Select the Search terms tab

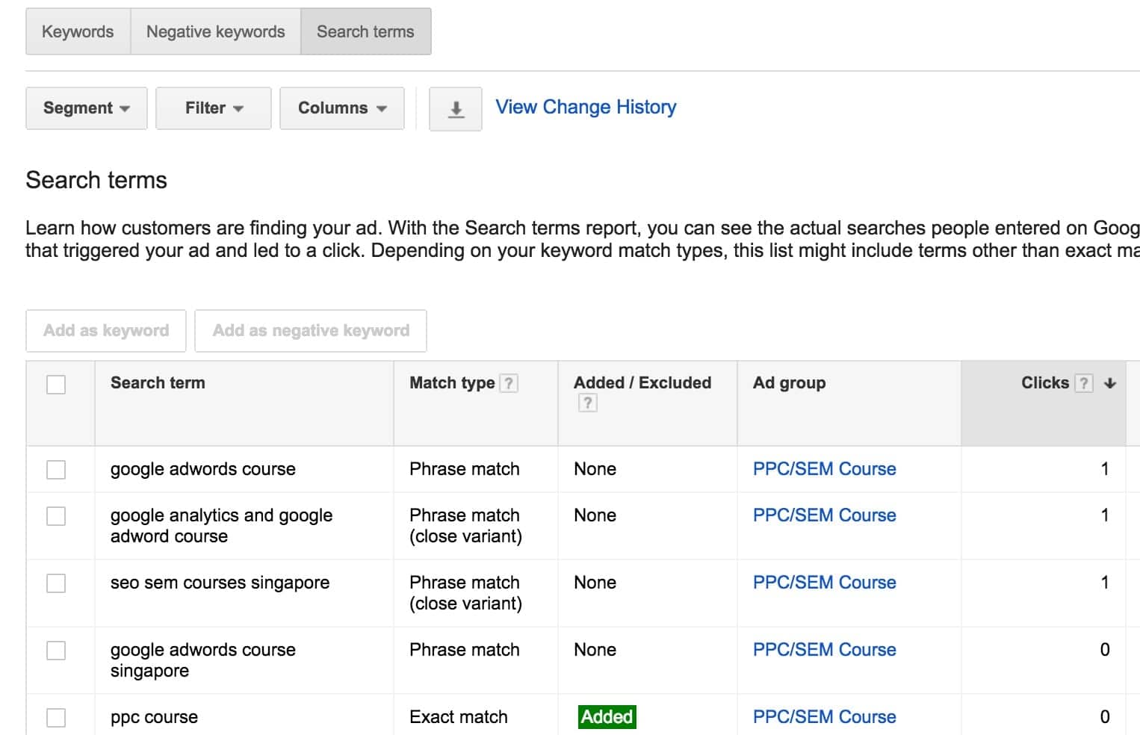pos(365,31)
